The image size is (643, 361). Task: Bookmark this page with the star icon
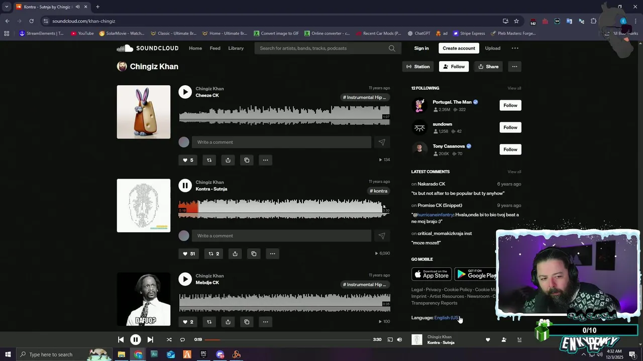click(516, 21)
